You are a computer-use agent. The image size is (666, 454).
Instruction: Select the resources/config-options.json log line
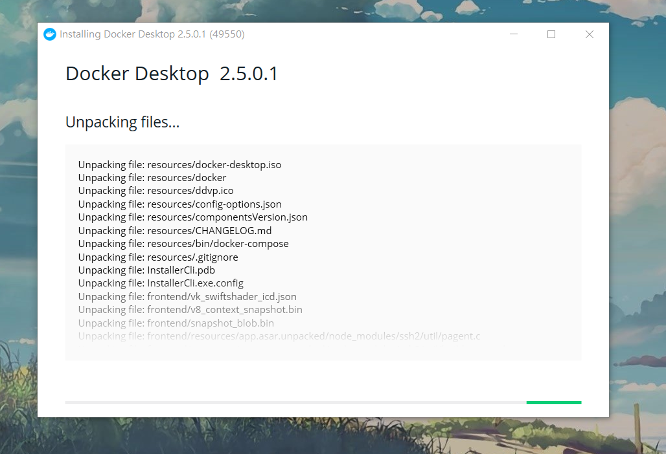click(x=179, y=204)
